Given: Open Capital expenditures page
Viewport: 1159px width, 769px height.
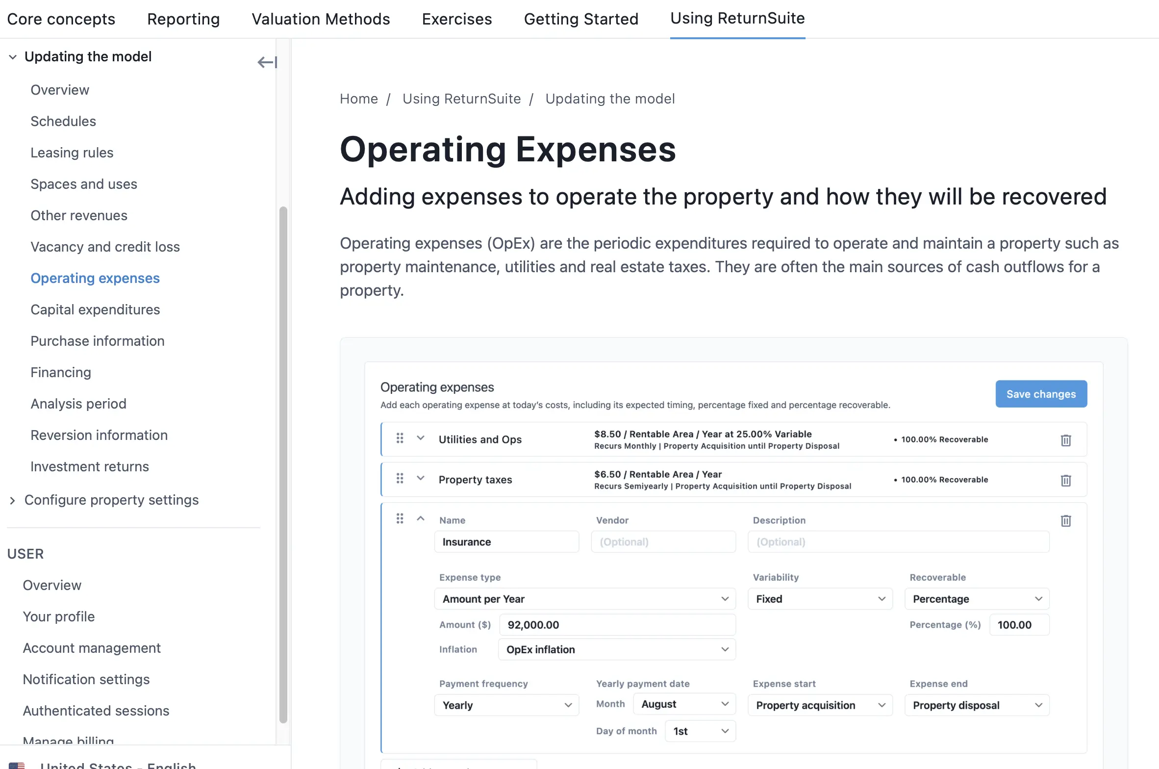Looking at the screenshot, I should 95,309.
